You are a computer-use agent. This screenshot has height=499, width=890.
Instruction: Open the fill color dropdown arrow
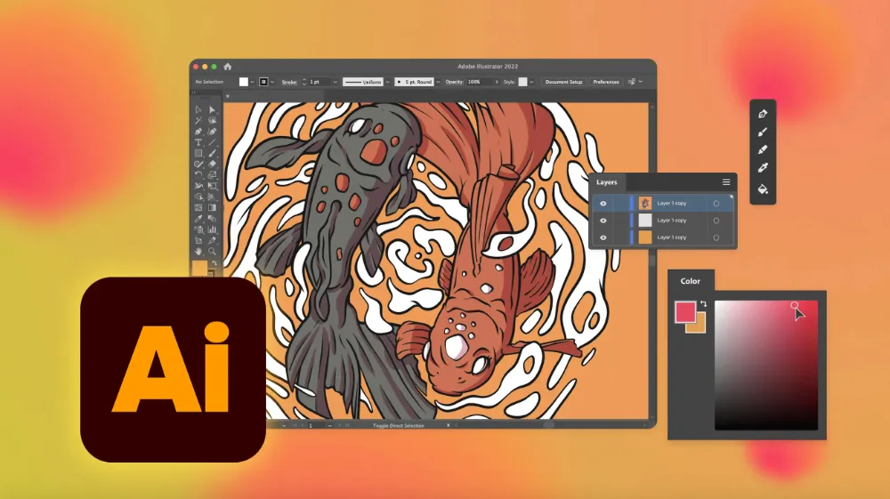coord(253,82)
